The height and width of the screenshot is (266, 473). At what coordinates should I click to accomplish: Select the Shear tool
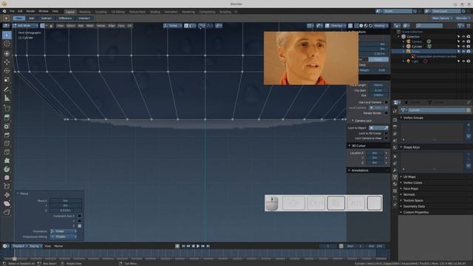(7, 204)
